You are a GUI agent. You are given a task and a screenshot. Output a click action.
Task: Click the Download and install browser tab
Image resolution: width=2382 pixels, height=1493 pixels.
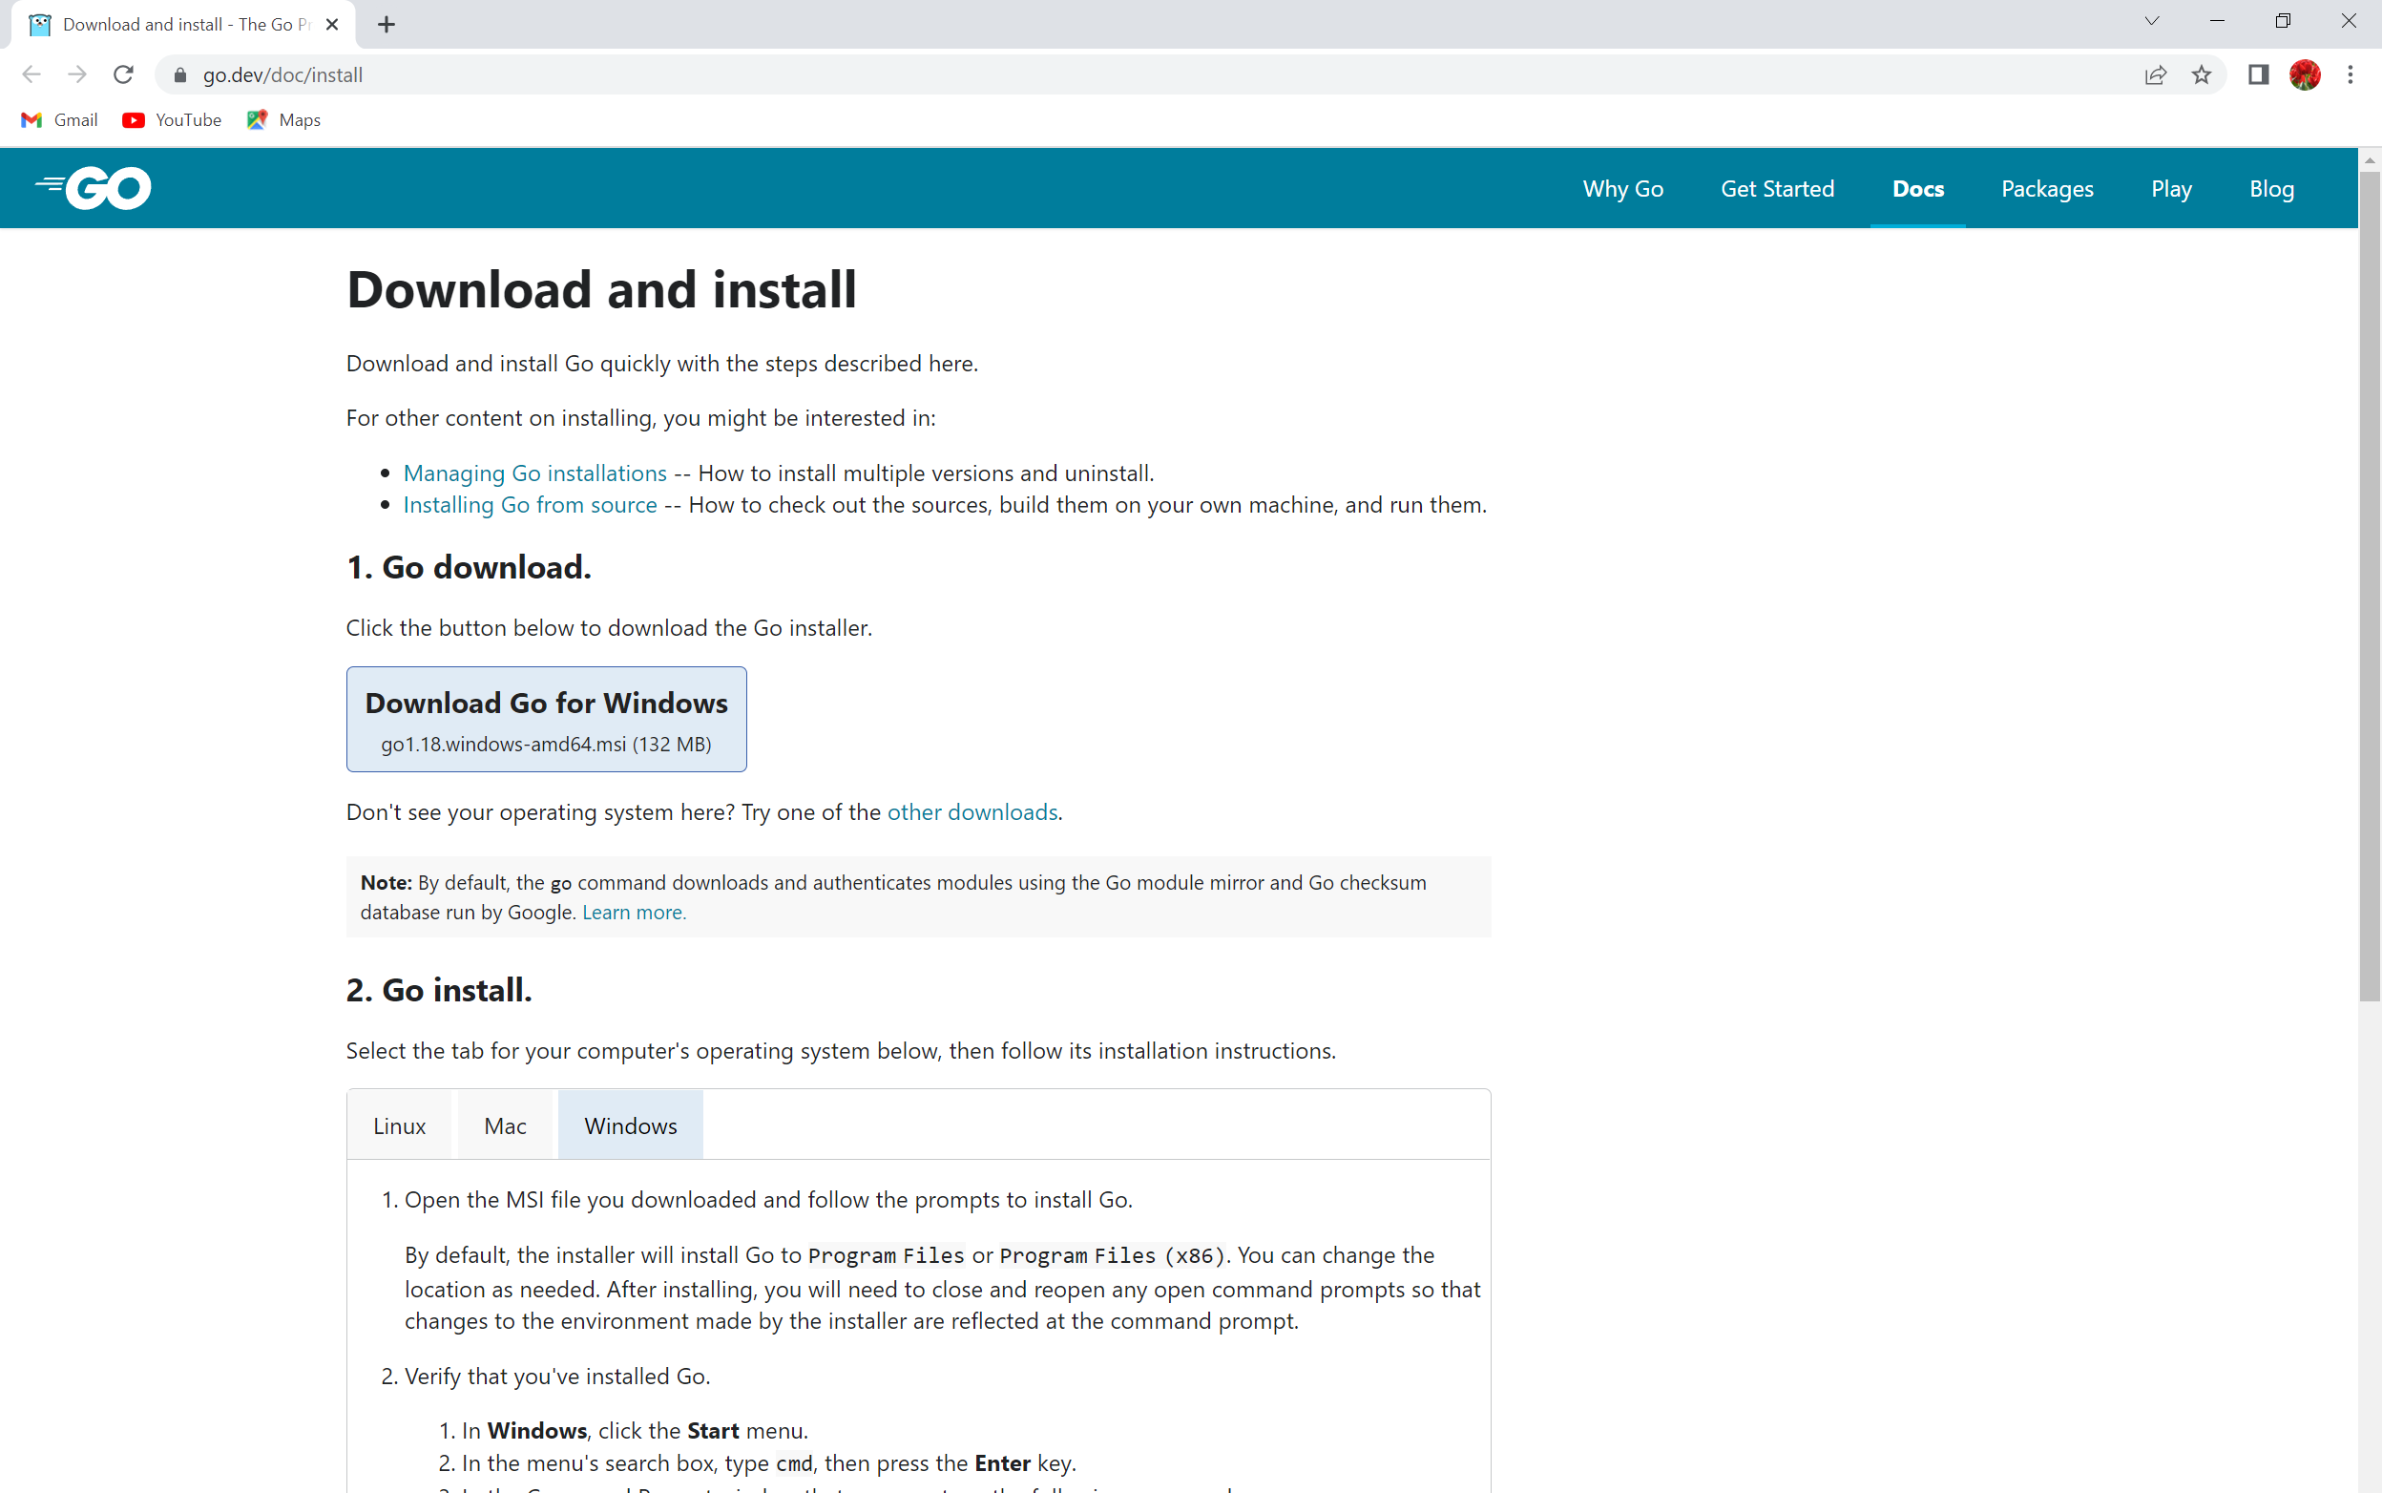(182, 25)
